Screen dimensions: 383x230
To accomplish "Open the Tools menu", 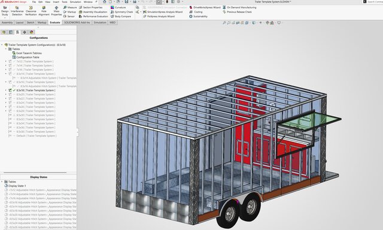I will pyautogui.click(x=65, y=2).
